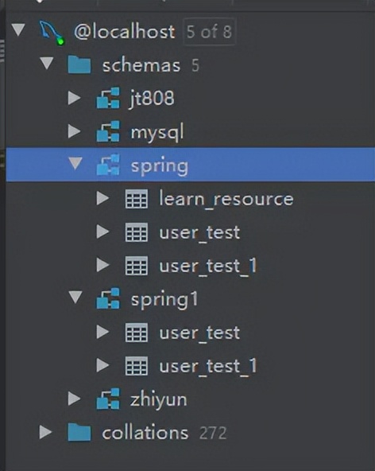Image resolution: width=375 pixels, height=471 pixels.
Task: Click the learn_resource table icon
Action: coord(137,199)
